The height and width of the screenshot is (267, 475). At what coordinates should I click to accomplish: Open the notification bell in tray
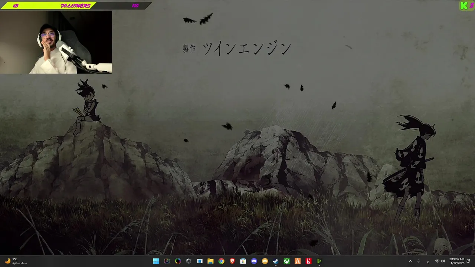click(x=468, y=261)
